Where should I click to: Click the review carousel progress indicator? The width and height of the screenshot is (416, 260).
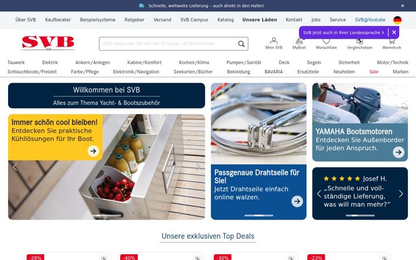point(360,216)
